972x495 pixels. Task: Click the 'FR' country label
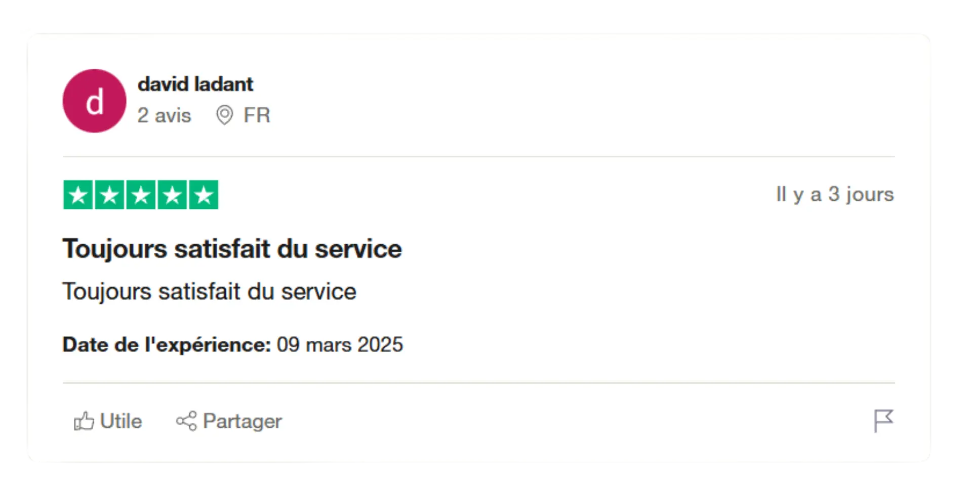coord(257,115)
